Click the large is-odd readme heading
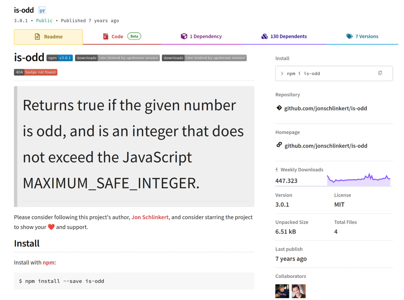Image resolution: width=404 pixels, height=300 pixels. tap(29, 57)
